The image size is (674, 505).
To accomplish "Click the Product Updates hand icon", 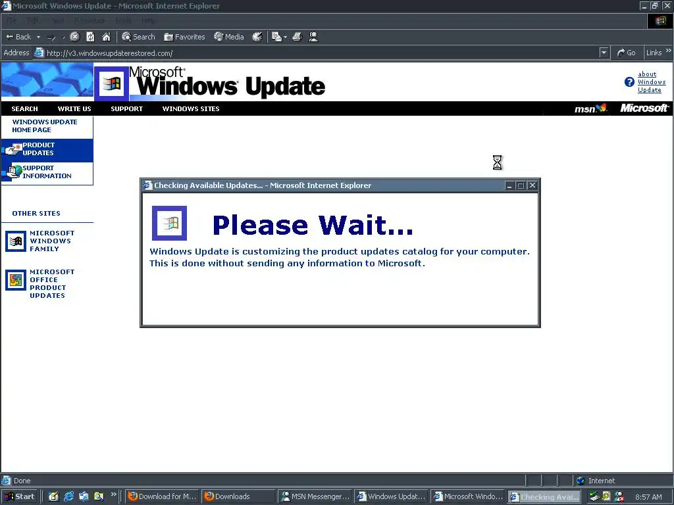I will 13,149.
